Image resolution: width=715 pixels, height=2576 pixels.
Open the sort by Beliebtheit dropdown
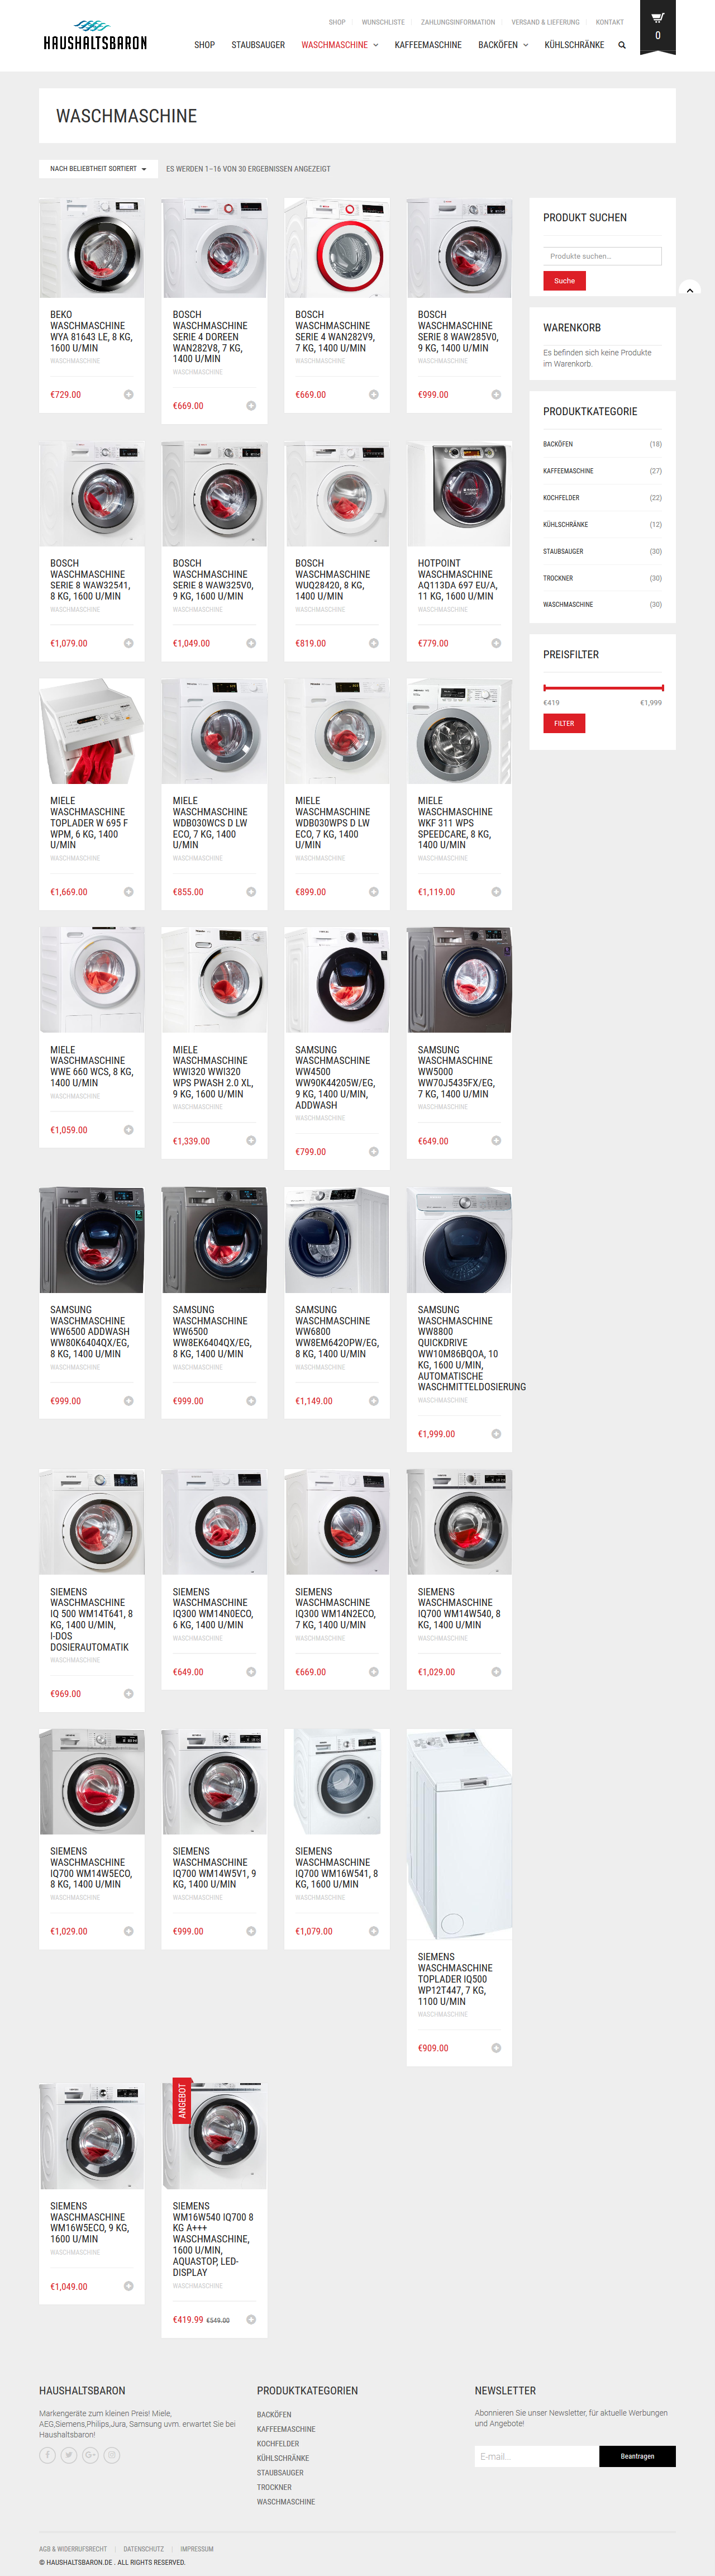[x=98, y=169]
